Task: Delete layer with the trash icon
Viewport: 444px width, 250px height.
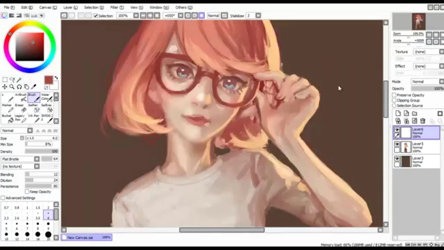Action: tap(422, 121)
